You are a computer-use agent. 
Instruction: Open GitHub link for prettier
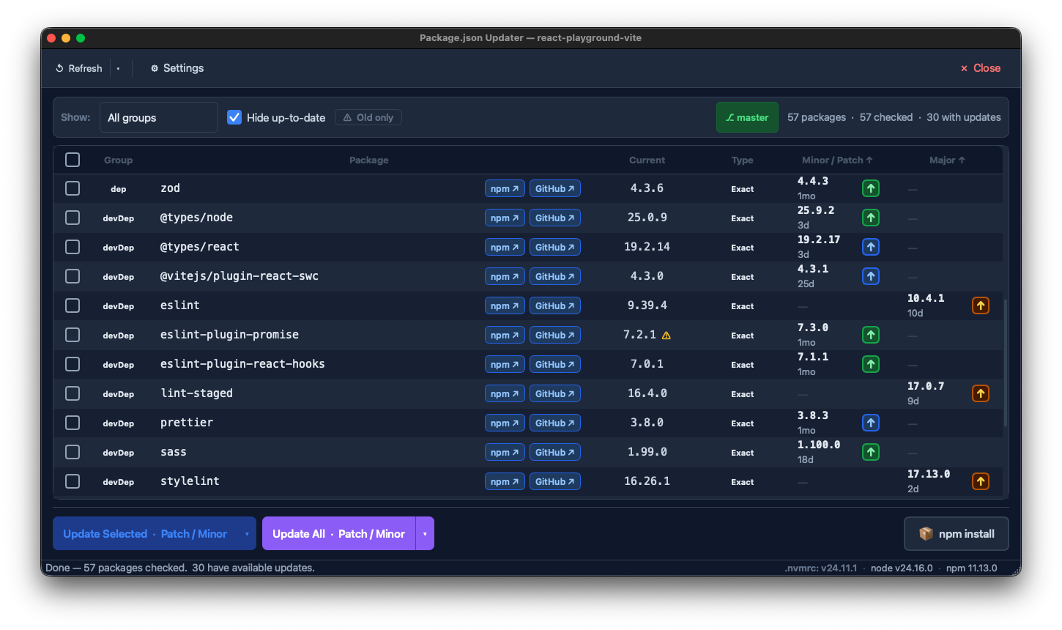(x=555, y=423)
